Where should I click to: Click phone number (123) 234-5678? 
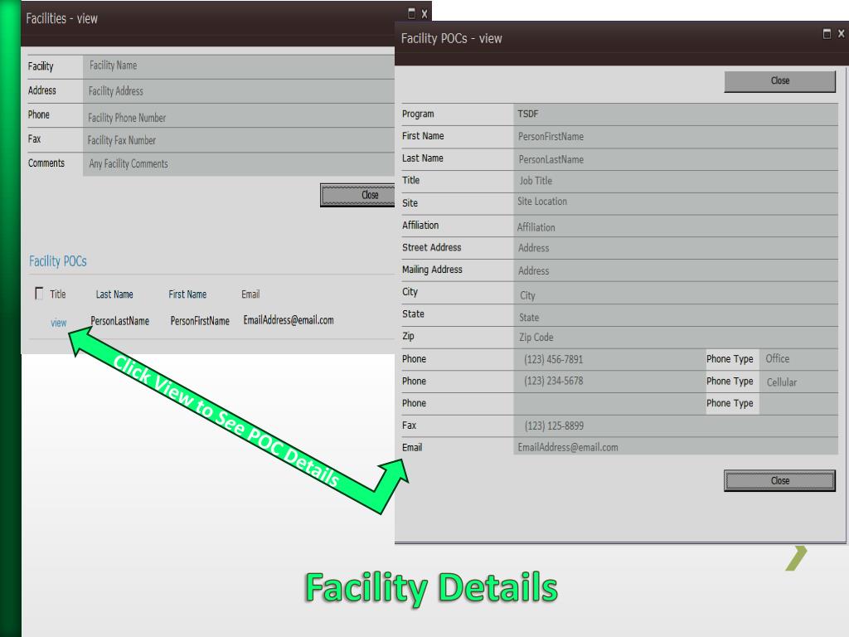pos(553,381)
